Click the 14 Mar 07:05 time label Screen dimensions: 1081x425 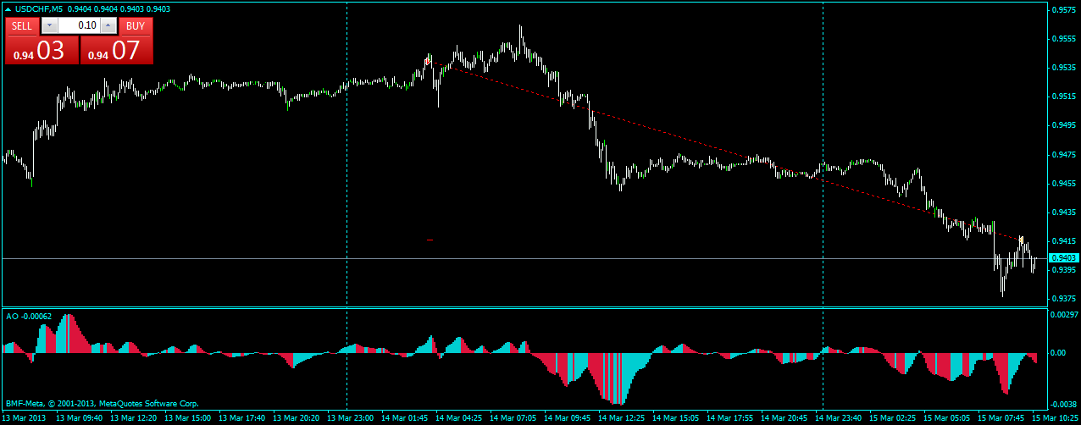pyautogui.click(x=513, y=418)
